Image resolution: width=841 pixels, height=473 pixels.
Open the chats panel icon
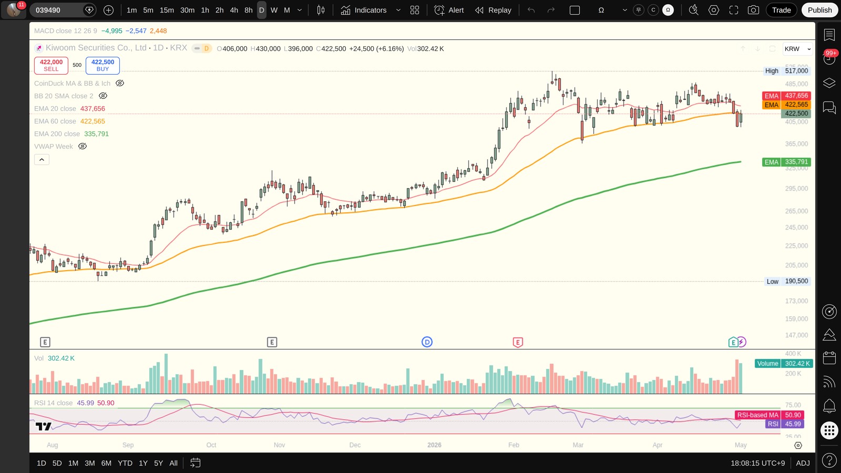[829, 108]
